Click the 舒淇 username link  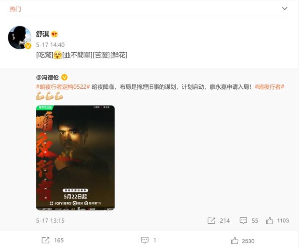[43, 34]
